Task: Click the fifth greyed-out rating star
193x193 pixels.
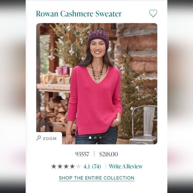Action: tap(79, 166)
